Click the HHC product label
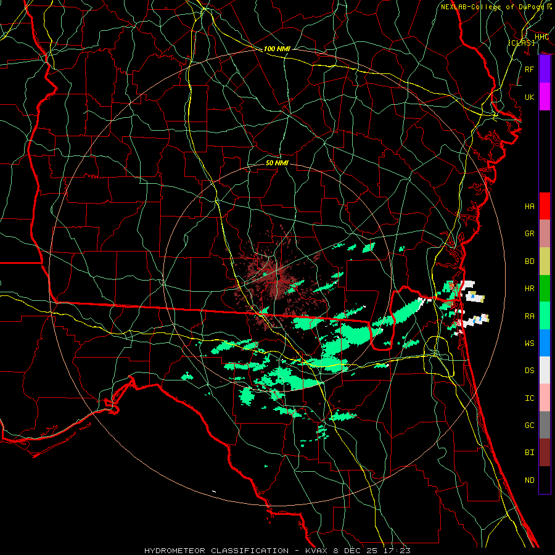The height and width of the screenshot is (555, 555). coord(541,37)
